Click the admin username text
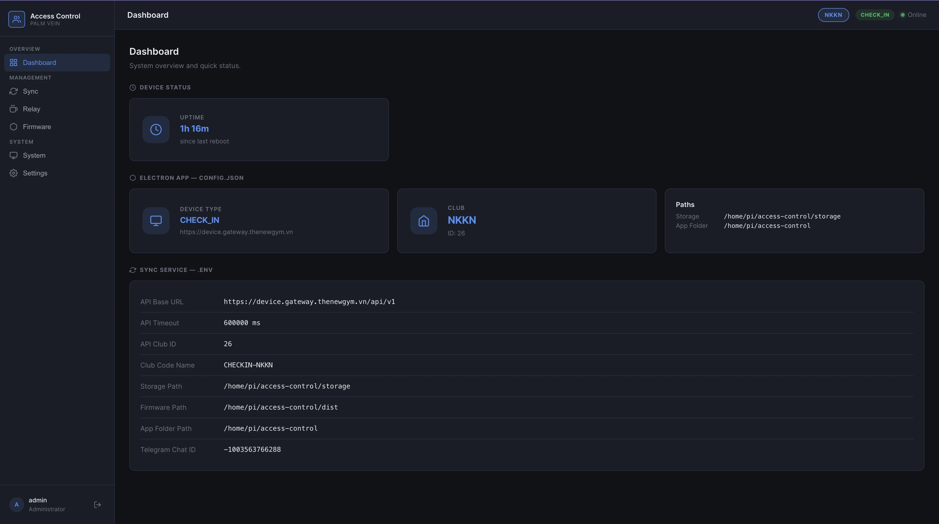This screenshot has height=524, width=939. click(x=38, y=500)
